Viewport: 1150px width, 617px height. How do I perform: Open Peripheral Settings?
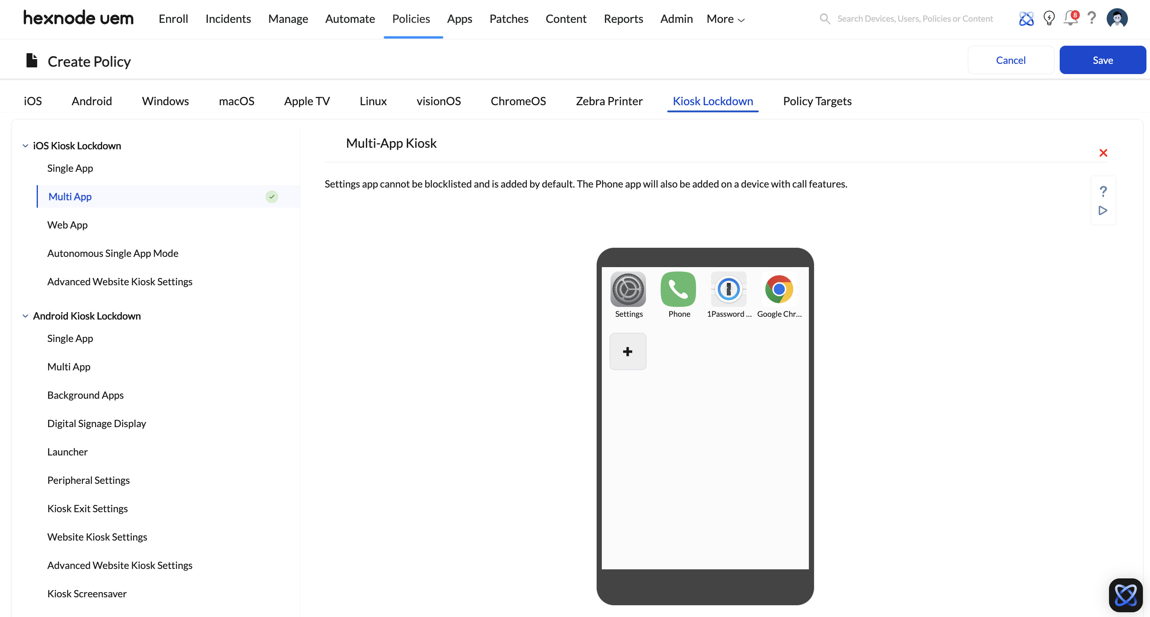click(x=88, y=480)
